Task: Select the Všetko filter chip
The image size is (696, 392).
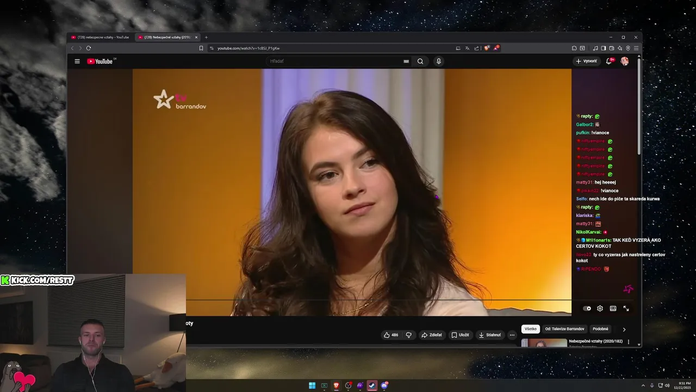Action: point(531,329)
